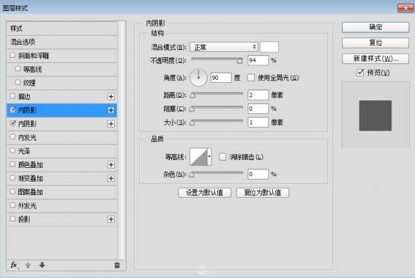Close the 图层样式 dialog
Viewport: 415px width, 278px height.
[x=405, y=8]
